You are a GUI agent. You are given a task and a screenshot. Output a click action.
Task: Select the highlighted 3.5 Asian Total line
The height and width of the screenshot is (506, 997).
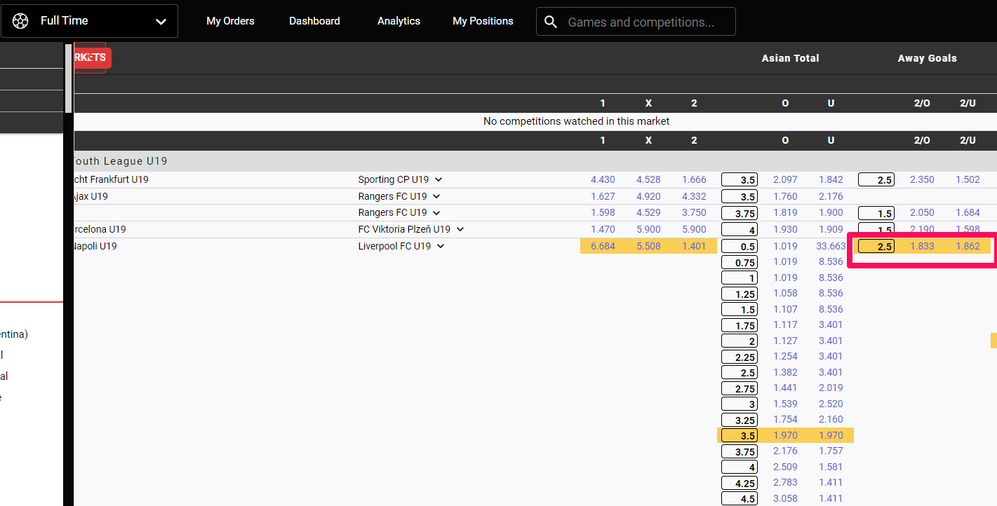click(x=740, y=436)
